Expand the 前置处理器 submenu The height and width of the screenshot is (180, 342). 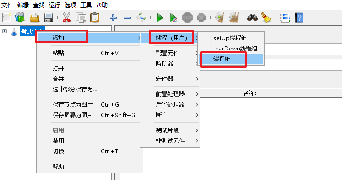170,94
